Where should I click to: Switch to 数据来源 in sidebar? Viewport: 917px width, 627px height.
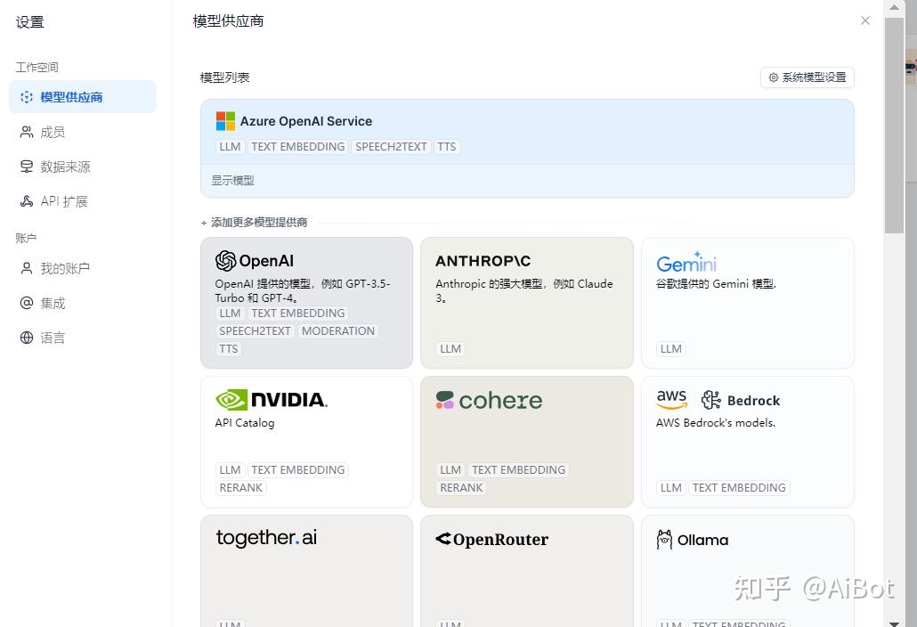[x=65, y=167]
